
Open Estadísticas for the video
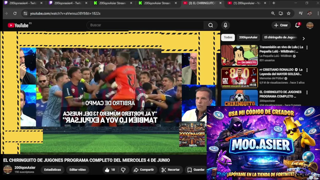point(52,170)
